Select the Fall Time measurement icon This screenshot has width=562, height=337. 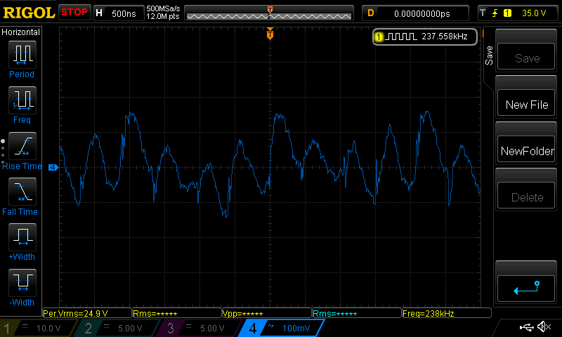[x=22, y=192]
